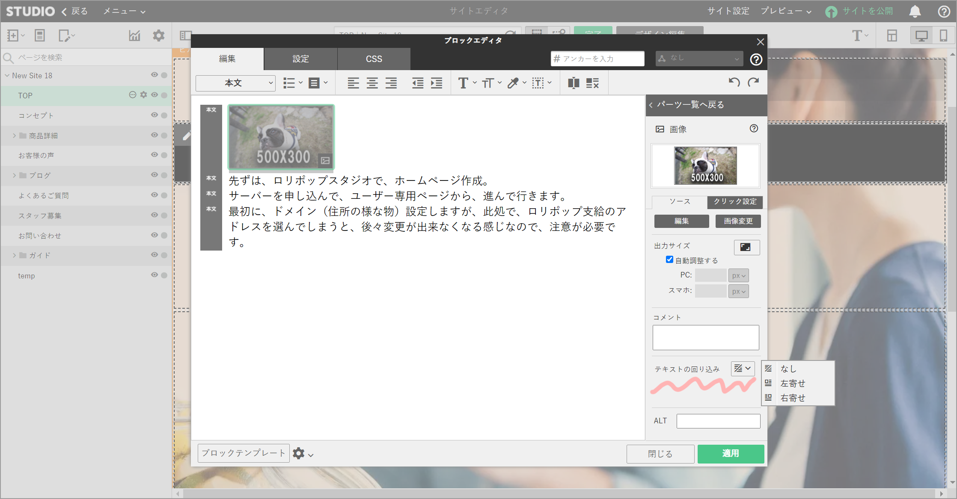Click the 500X300 dog image in editor
This screenshot has width=957, height=499.
click(x=281, y=137)
